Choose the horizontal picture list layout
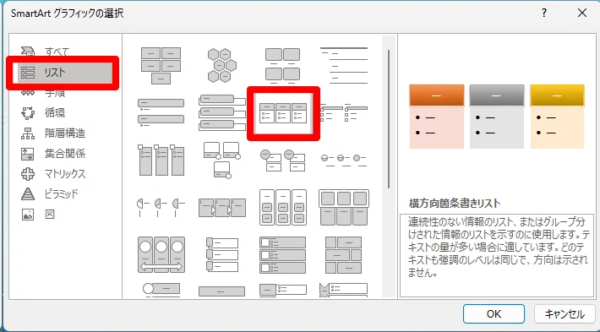 point(344,207)
